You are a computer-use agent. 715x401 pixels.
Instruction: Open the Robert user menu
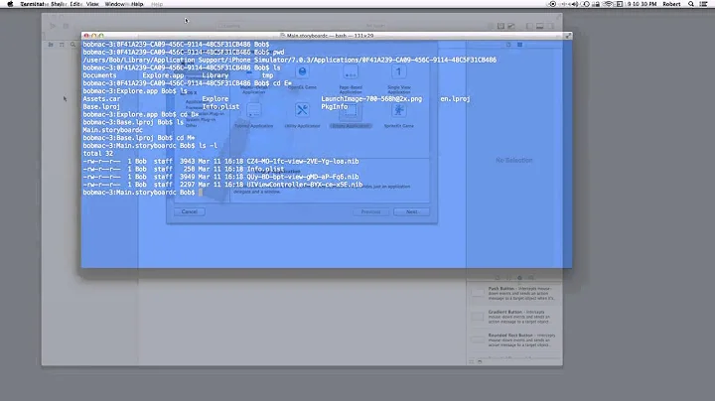point(671,4)
